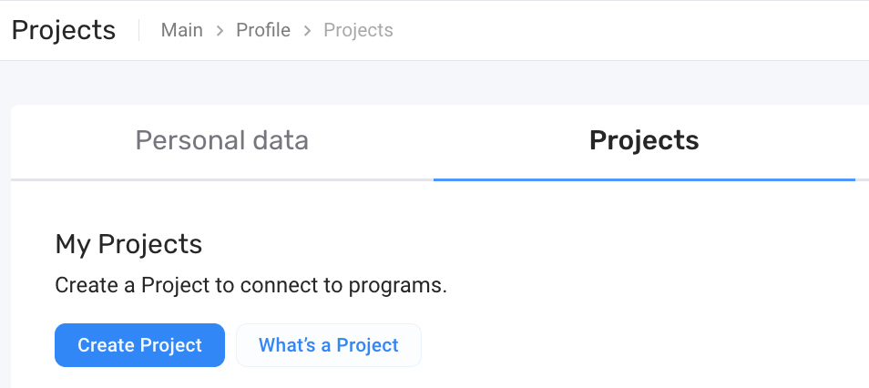Click chevron between Main and Profile

pyautogui.click(x=220, y=31)
